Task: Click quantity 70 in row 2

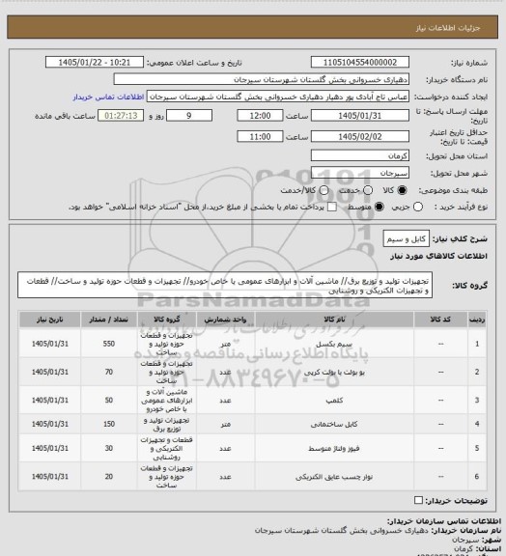Action: 108,372
